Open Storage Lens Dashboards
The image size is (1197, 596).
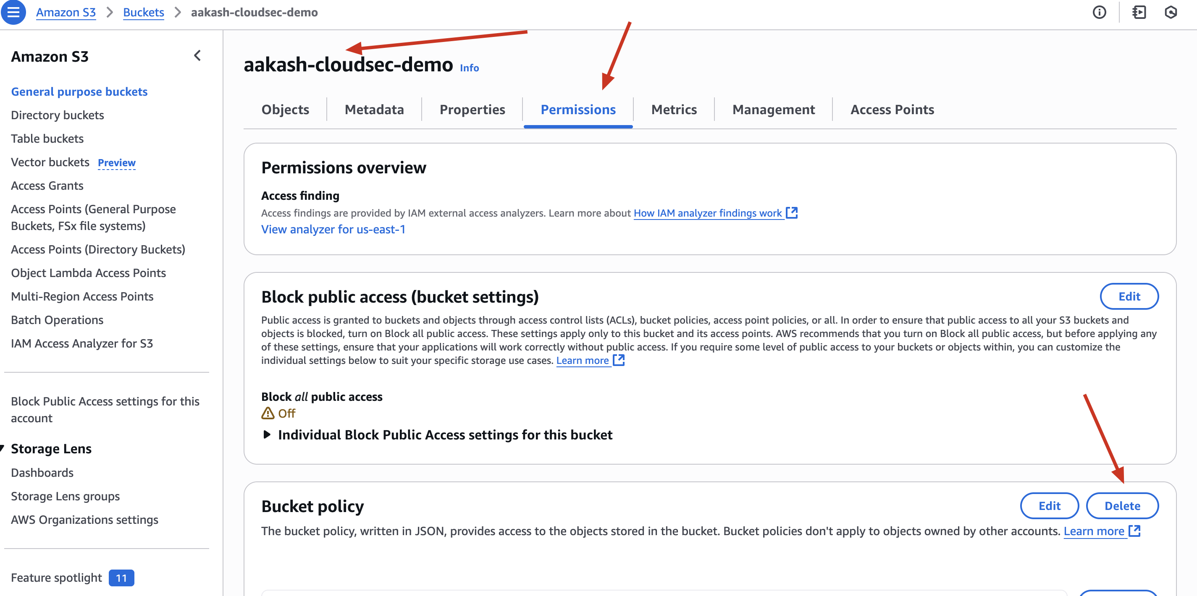(42, 473)
